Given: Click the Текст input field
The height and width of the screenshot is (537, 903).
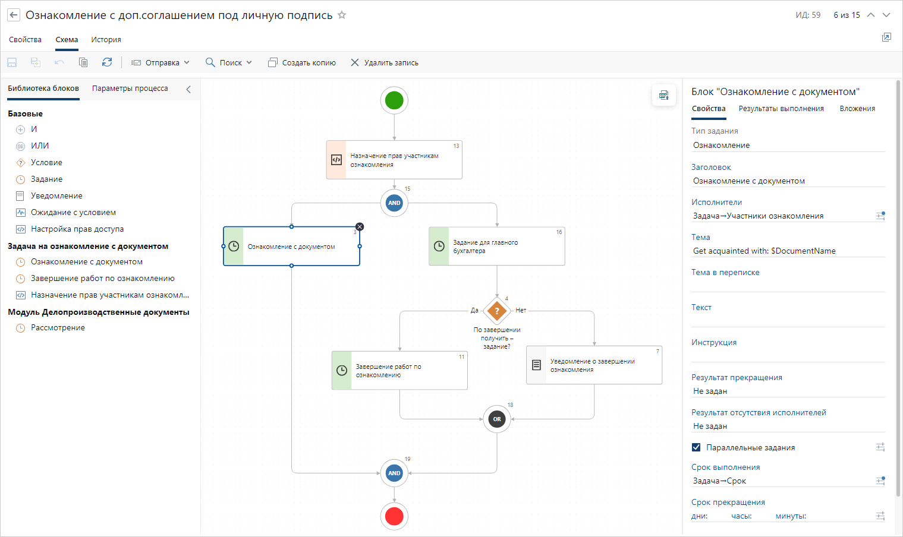Looking at the screenshot, I should click(788, 321).
